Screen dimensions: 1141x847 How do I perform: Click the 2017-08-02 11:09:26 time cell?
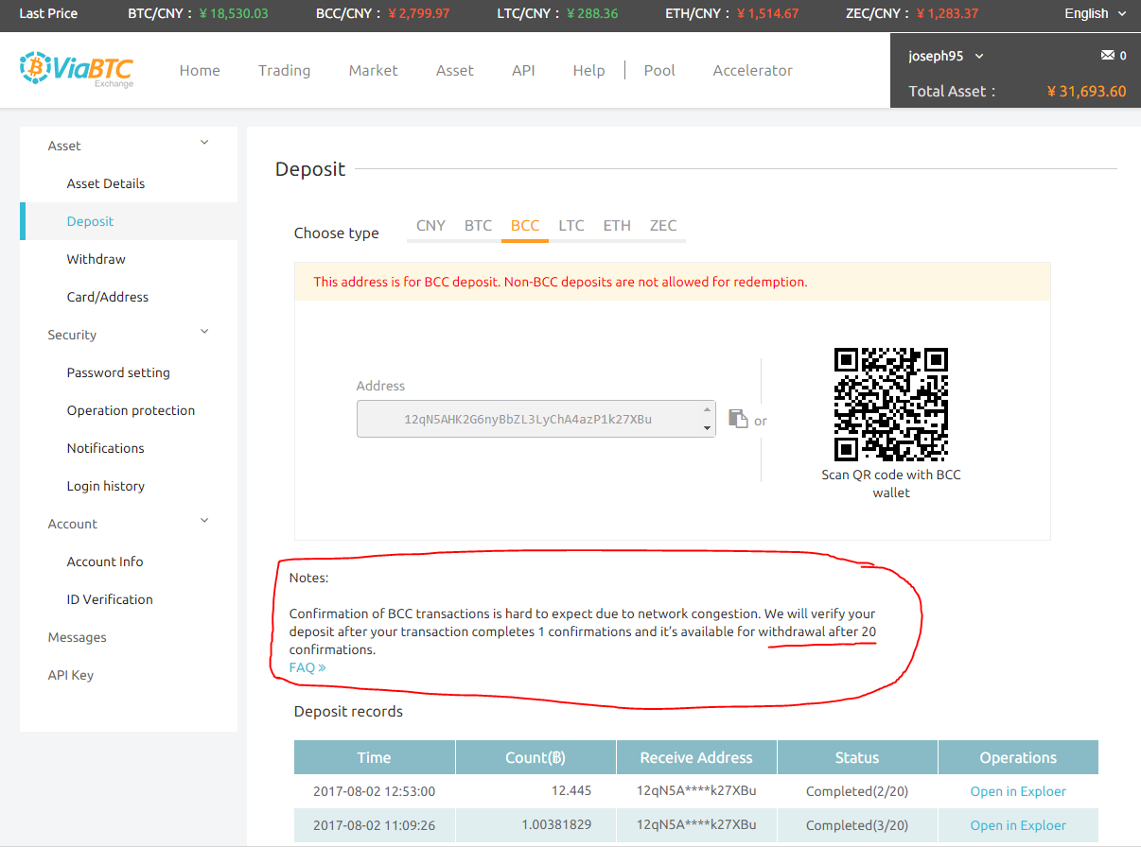pyautogui.click(x=375, y=825)
